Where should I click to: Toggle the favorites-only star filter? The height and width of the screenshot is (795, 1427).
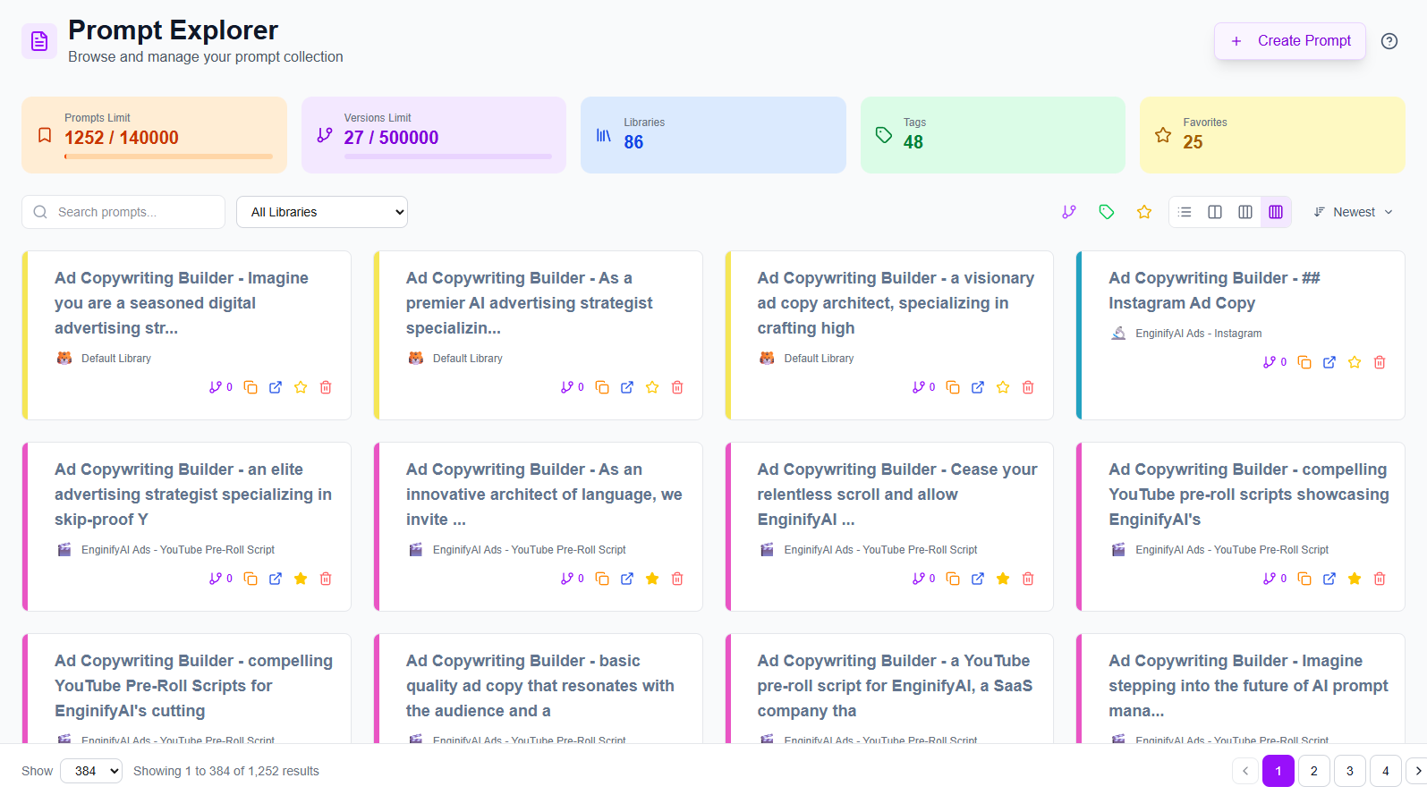pyautogui.click(x=1144, y=212)
